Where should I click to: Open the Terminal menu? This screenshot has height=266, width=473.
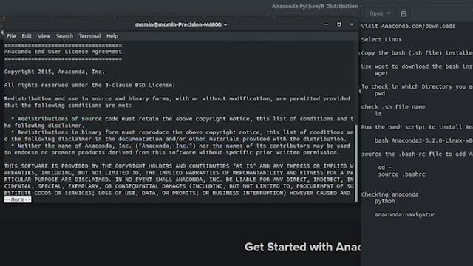(89, 36)
